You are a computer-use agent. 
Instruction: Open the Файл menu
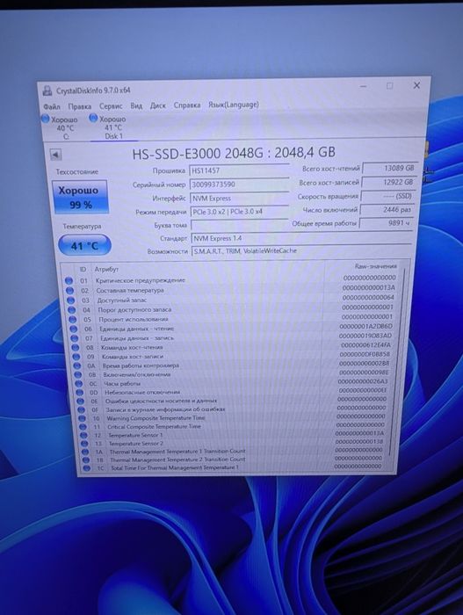(52, 106)
